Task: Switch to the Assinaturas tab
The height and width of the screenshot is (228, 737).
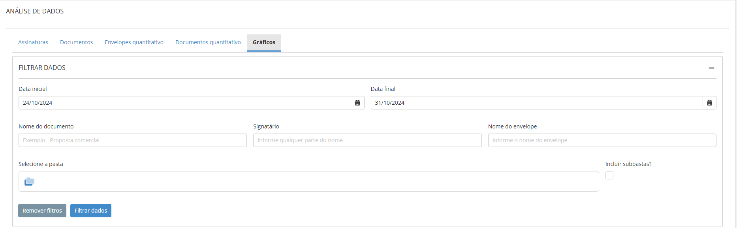Action: [33, 42]
